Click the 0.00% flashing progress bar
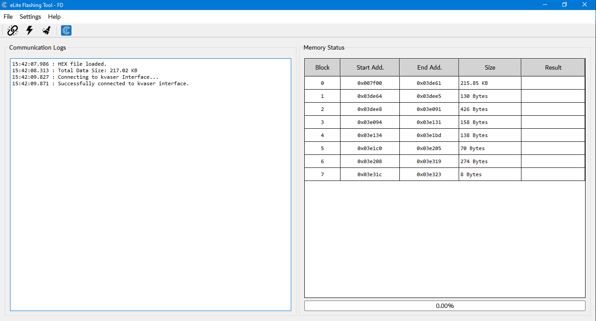 pyautogui.click(x=445, y=306)
